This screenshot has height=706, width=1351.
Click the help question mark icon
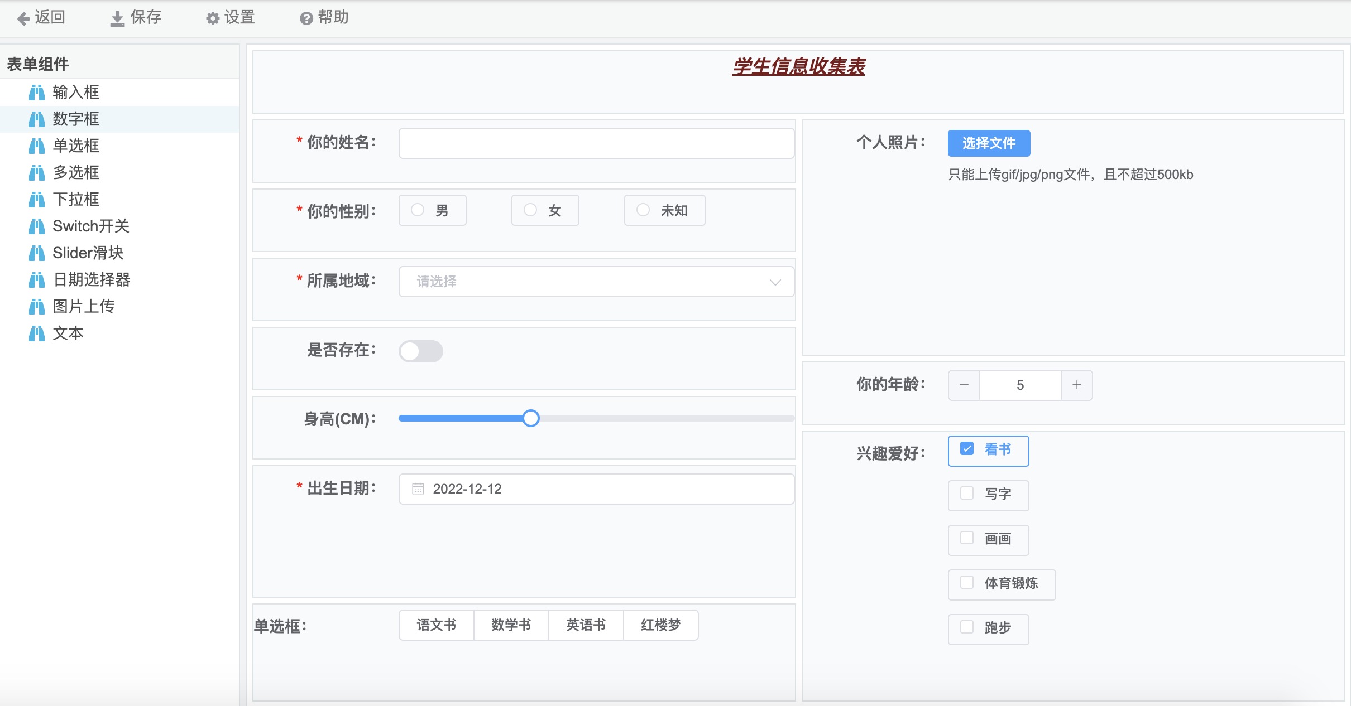306,19
